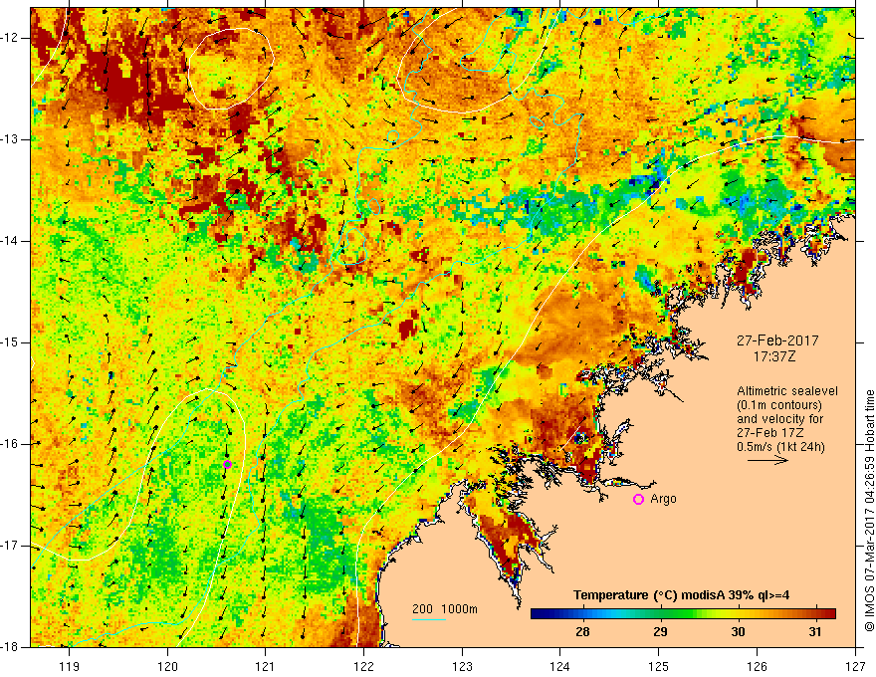
Task: Click the -14 latitude axis label
Action: tap(10, 241)
